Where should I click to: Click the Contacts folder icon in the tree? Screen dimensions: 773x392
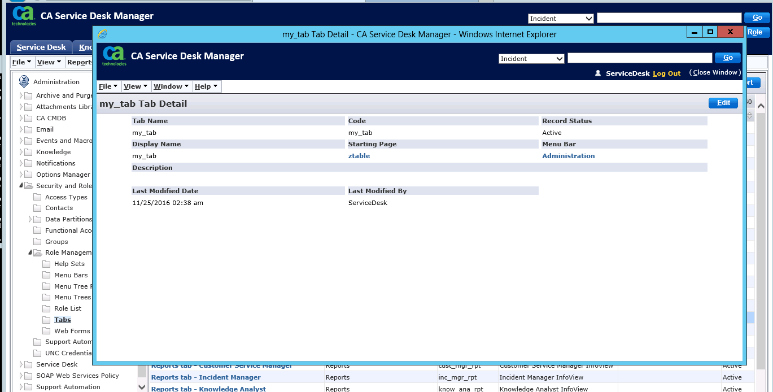[37, 208]
